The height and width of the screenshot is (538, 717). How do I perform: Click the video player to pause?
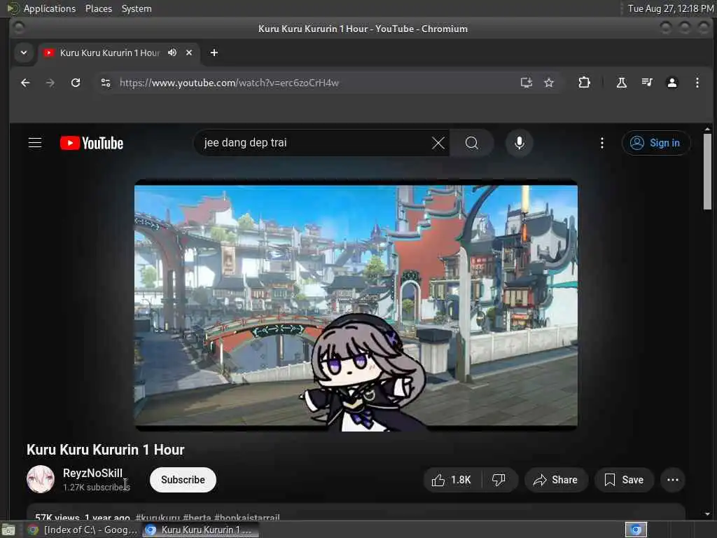point(356,305)
